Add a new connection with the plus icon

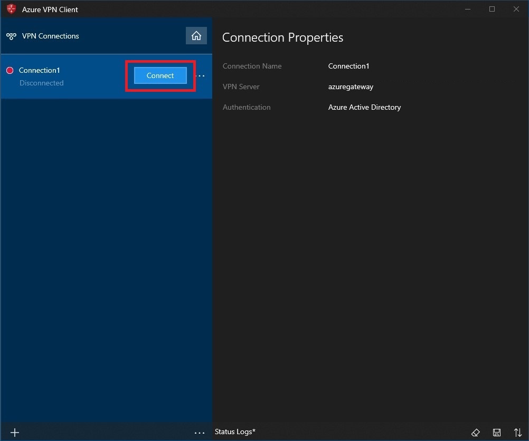[14, 432]
